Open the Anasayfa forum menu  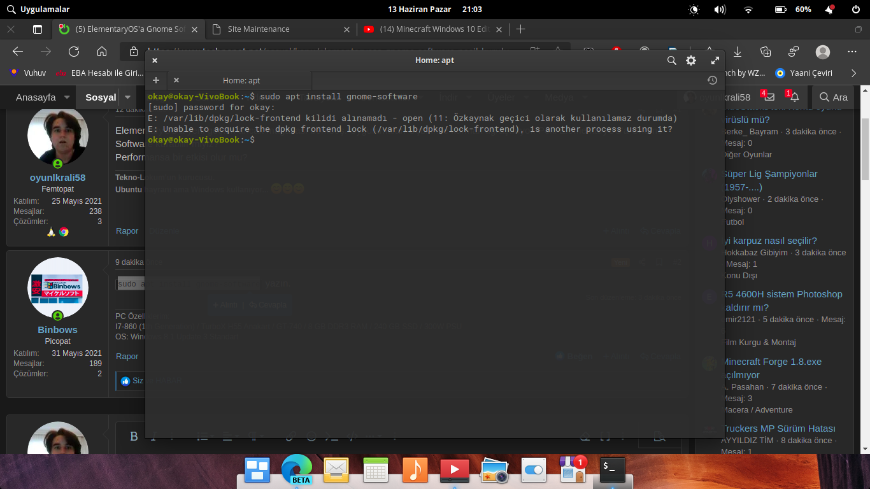tap(36, 97)
